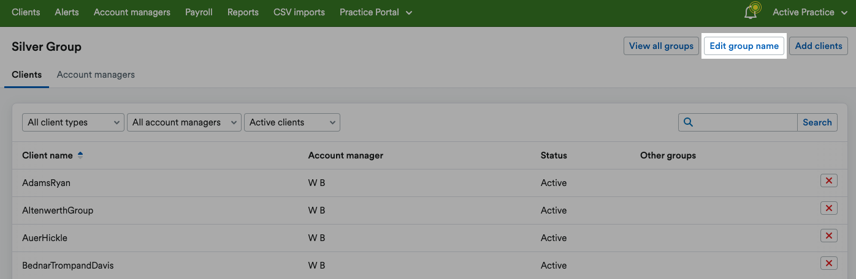Click the Search button

(817, 122)
